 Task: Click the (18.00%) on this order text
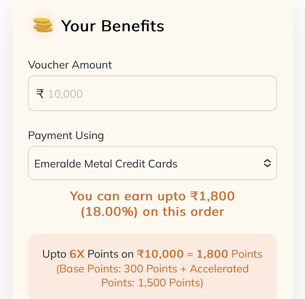click(x=152, y=212)
